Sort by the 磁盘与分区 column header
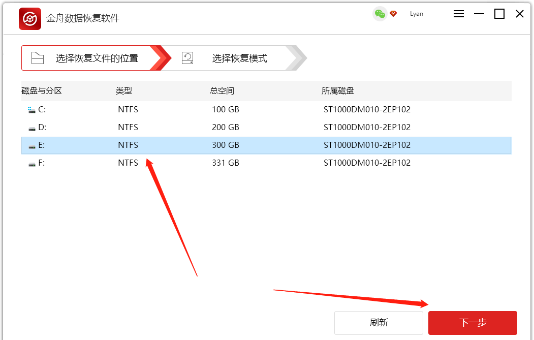The height and width of the screenshot is (340, 534). (x=42, y=91)
